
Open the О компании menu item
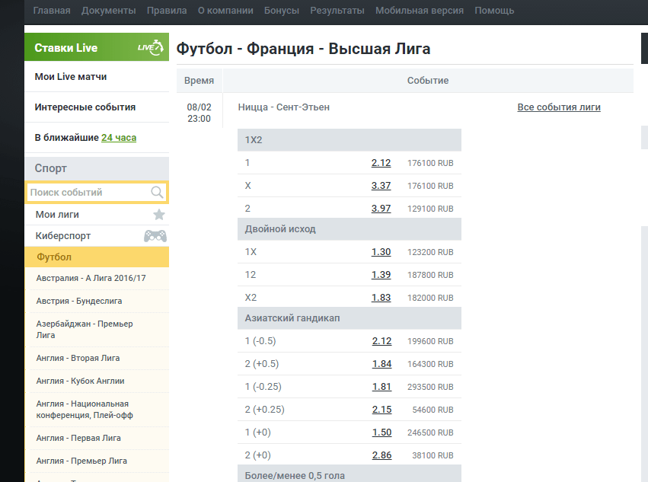click(225, 11)
